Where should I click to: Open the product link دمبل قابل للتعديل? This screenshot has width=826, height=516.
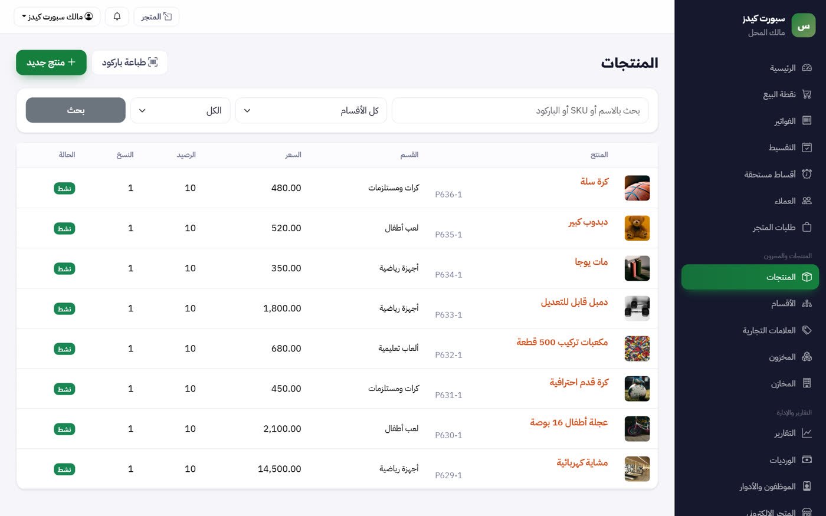(x=574, y=302)
